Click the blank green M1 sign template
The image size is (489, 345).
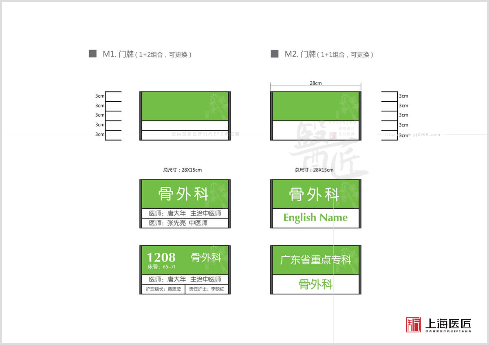pyautogui.click(x=185, y=106)
